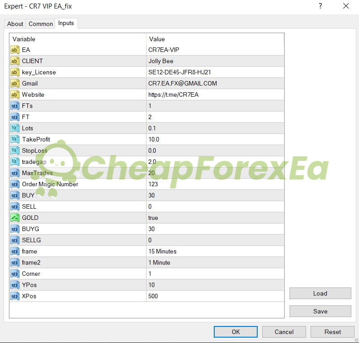Click the integer icon beside SELL row
359x343 pixels.
coord(15,206)
